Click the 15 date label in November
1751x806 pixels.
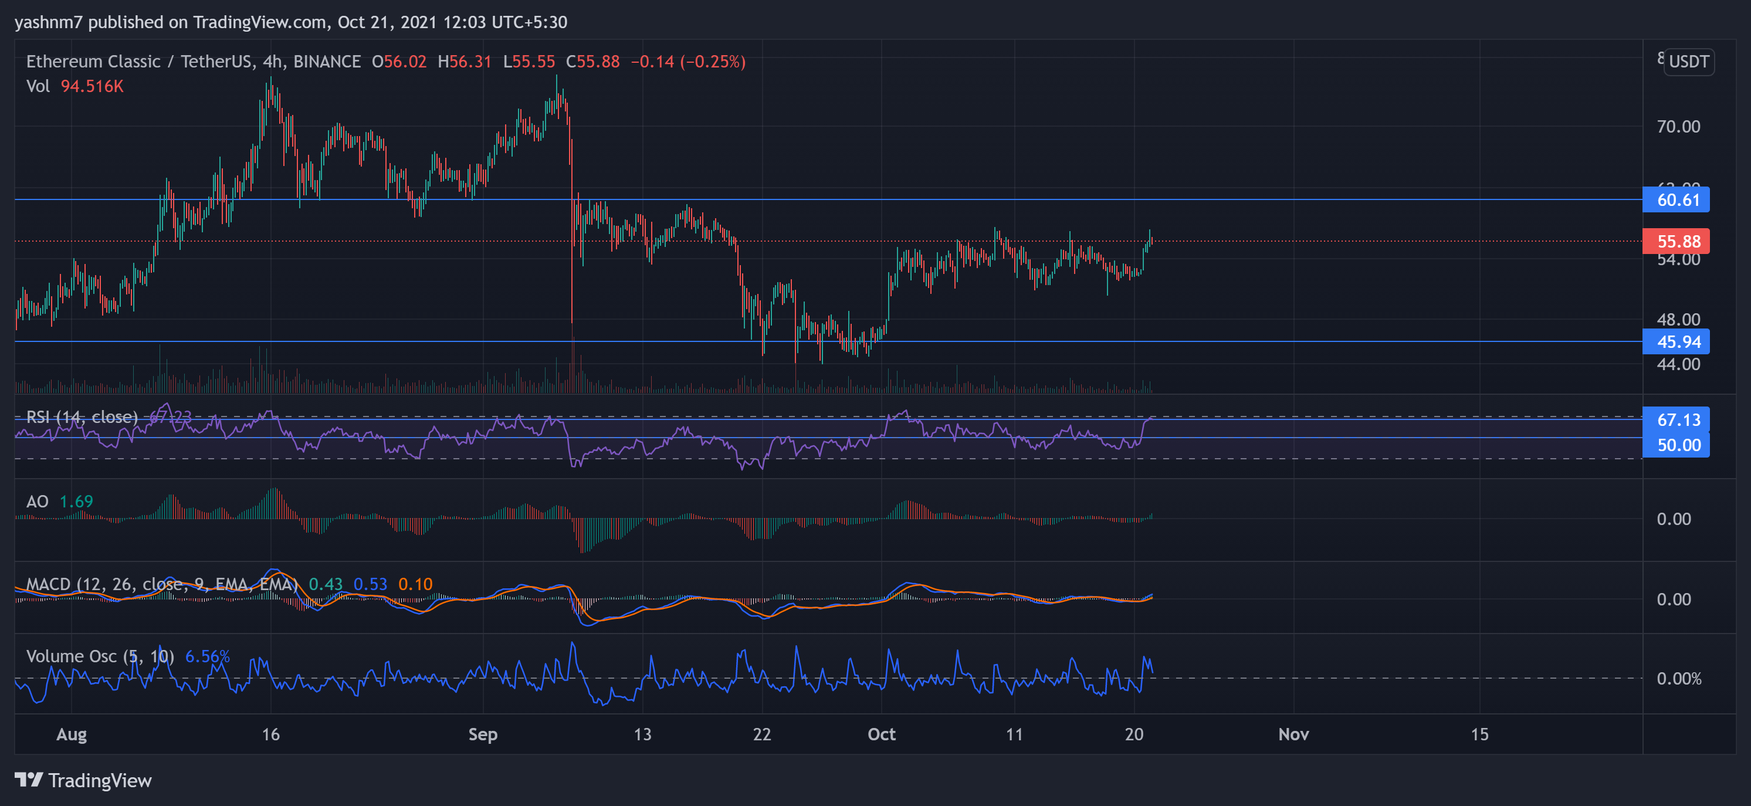1480,734
